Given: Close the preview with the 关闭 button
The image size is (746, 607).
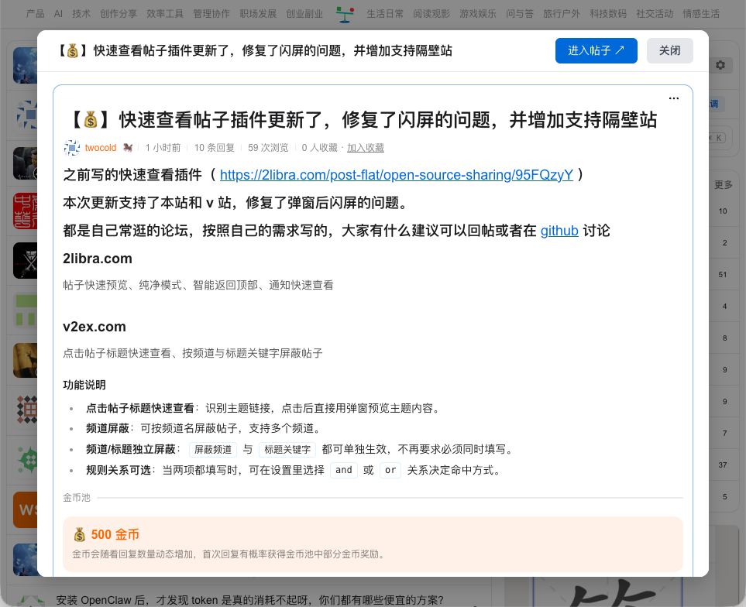Looking at the screenshot, I should click(669, 50).
